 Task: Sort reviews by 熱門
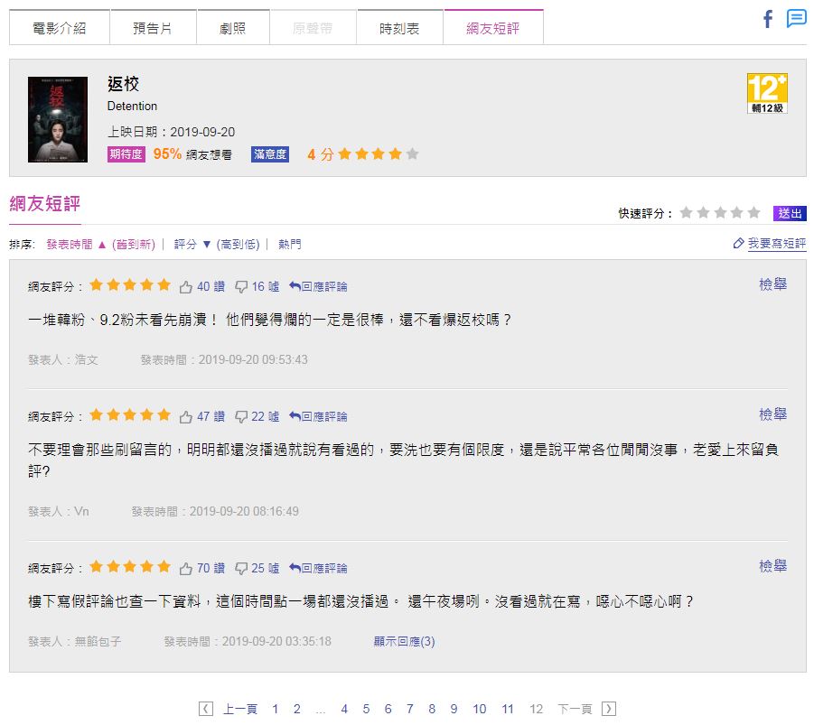pyautogui.click(x=290, y=245)
